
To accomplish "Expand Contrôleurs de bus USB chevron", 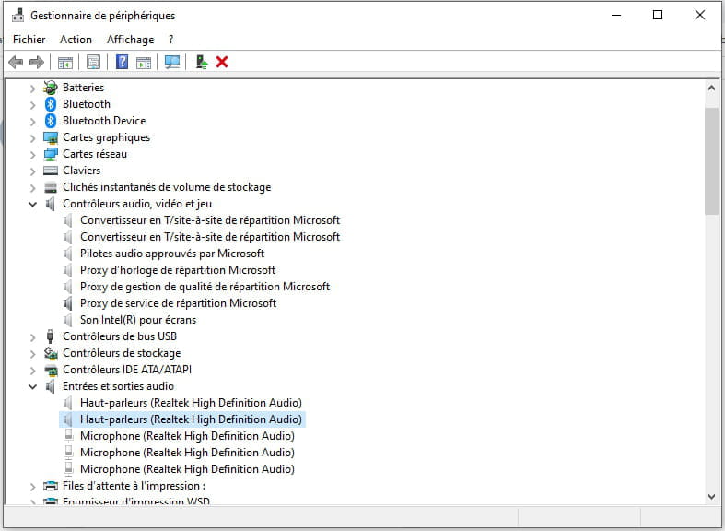I will point(32,337).
